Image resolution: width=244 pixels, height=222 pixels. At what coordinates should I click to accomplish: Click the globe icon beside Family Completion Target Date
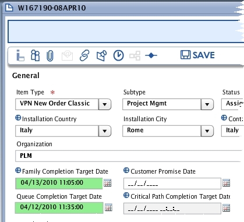[18, 170]
